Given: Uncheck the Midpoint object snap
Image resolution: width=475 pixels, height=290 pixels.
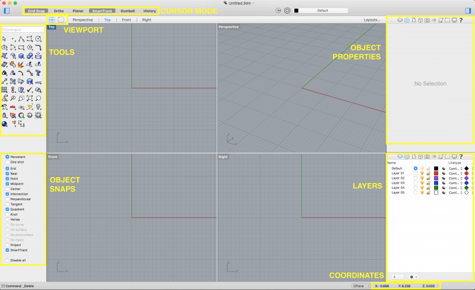Looking at the screenshot, I should point(7,184).
